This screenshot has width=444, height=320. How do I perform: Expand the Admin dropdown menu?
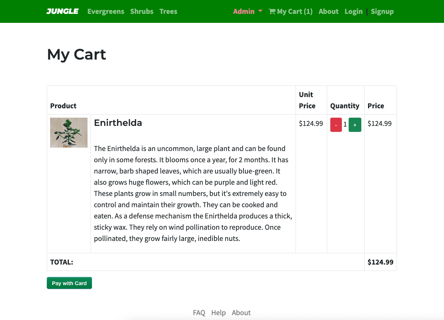248,11
